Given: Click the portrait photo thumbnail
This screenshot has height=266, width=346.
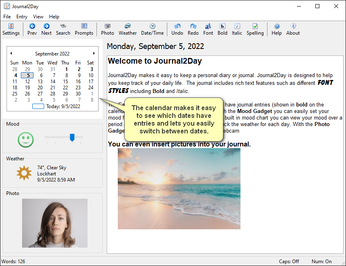Looking at the screenshot, I should [55, 223].
